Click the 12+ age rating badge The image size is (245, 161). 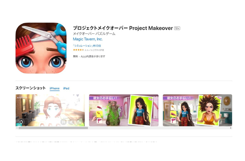click(177, 28)
